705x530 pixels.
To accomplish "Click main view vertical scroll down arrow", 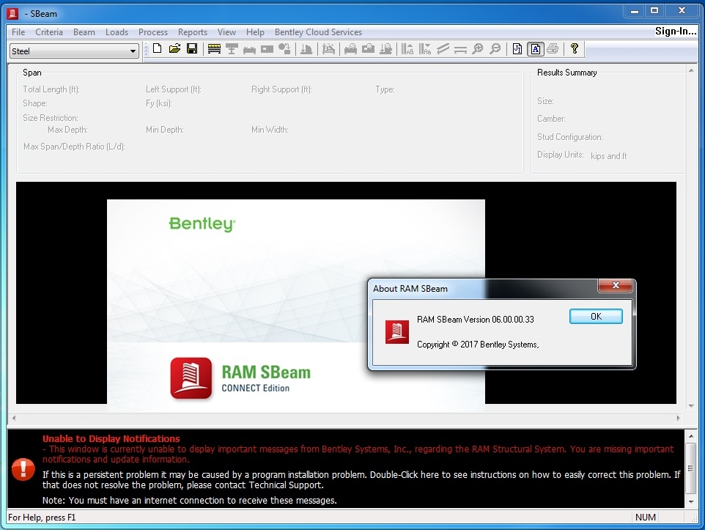I will (x=691, y=406).
